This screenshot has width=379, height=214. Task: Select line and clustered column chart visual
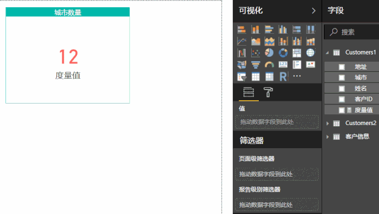point(297,41)
